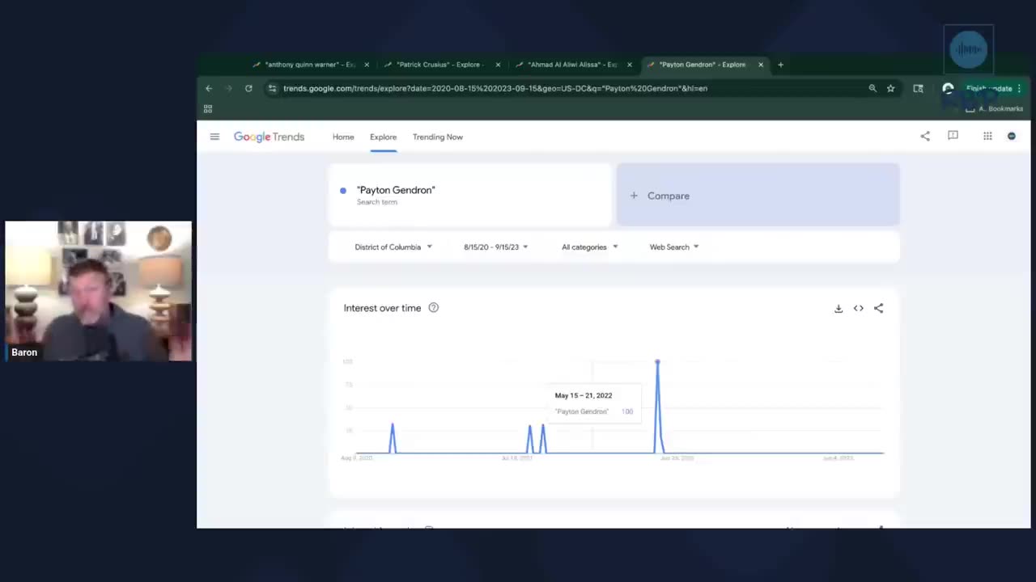The height and width of the screenshot is (582, 1036).
Task: Switch to the "Ahmad Al Aliwi Alissa" tab
Action: tap(572, 65)
